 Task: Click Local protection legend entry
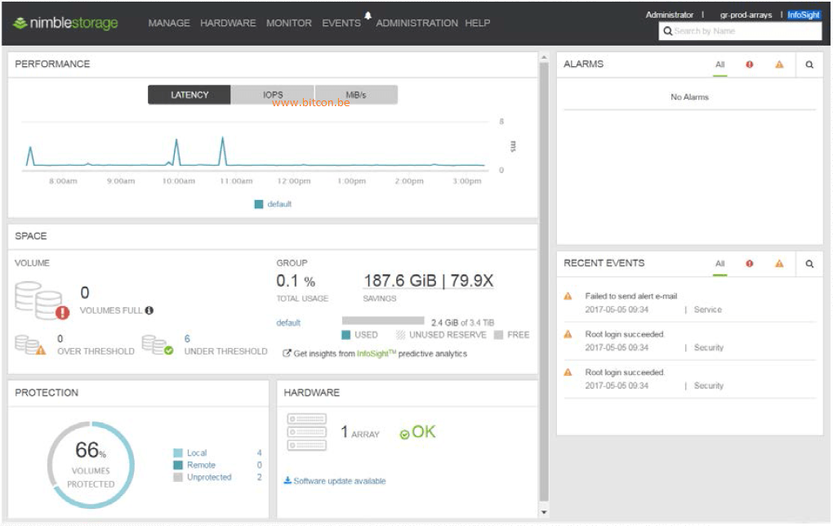197,452
